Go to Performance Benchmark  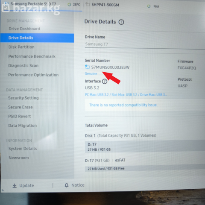32,56
